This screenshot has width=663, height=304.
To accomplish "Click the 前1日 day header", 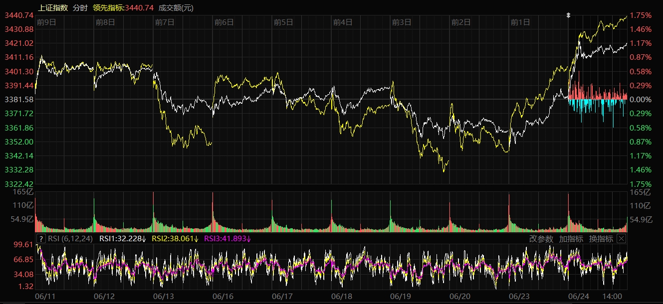I will [x=520, y=22].
